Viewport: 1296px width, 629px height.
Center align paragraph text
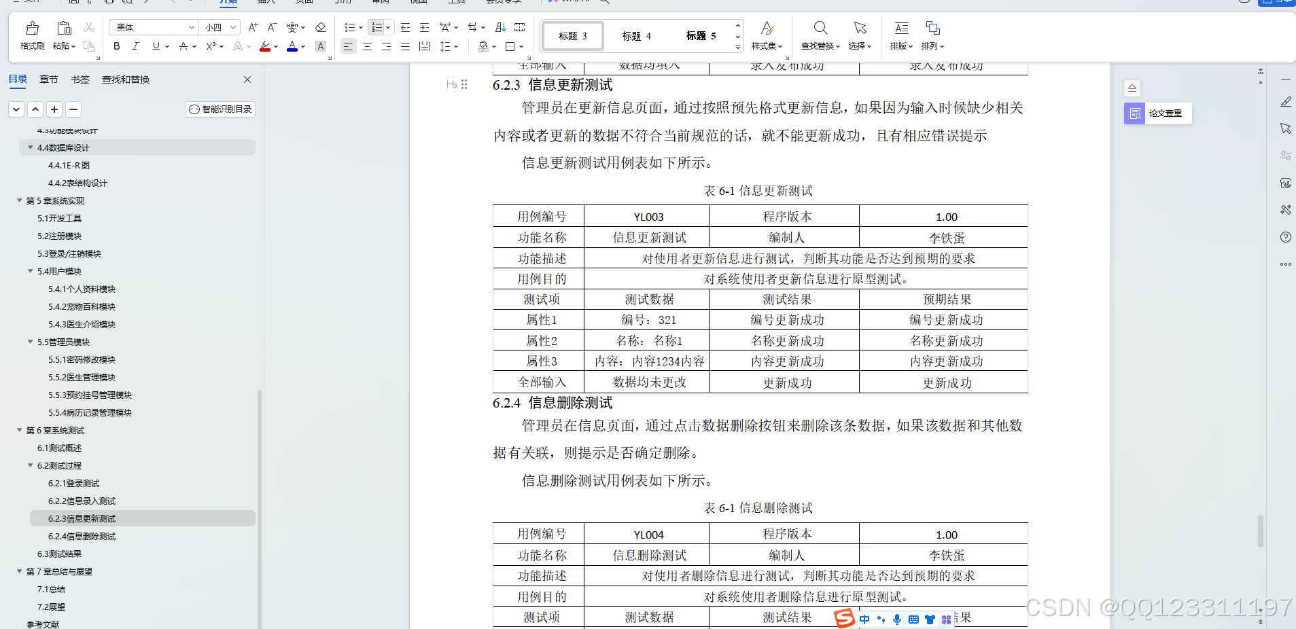click(367, 46)
